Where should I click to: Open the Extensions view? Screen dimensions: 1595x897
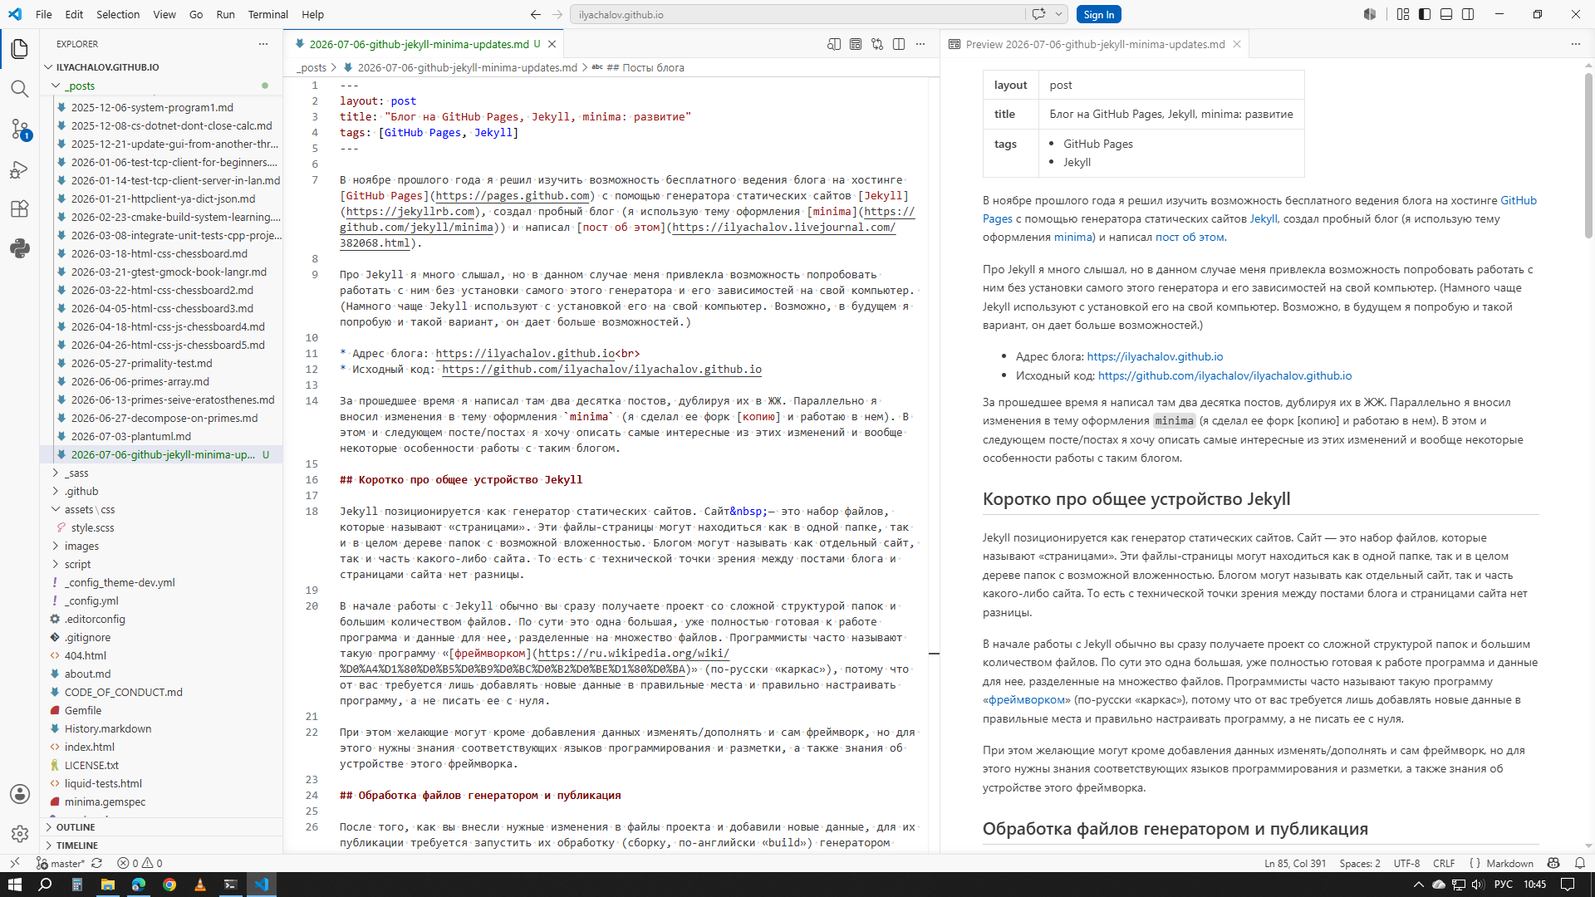20,208
